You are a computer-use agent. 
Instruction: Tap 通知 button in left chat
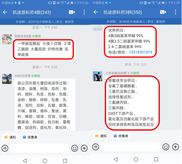tap(10, 137)
